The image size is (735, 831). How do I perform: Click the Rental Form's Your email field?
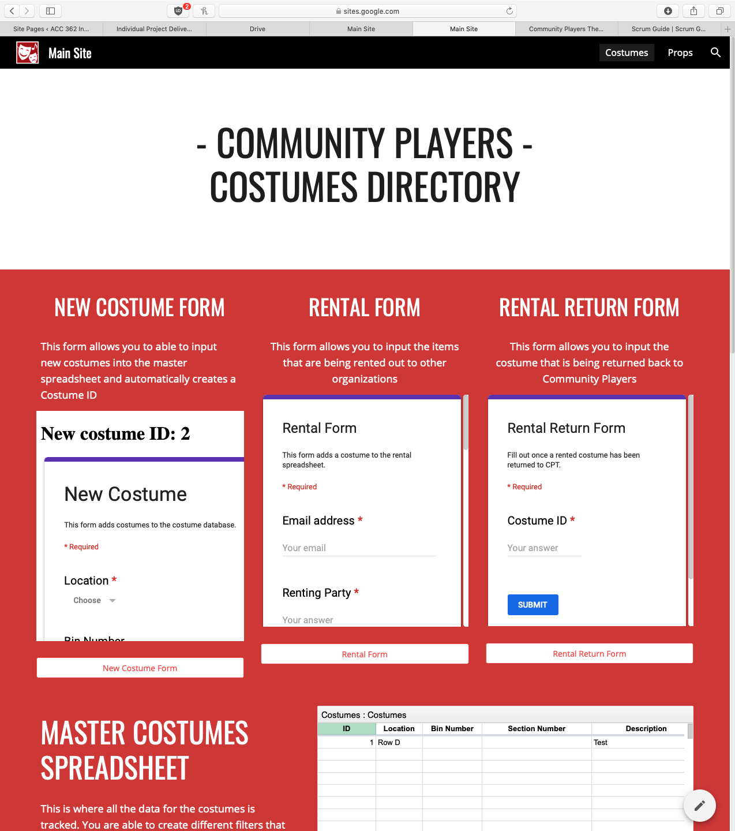click(x=359, y=548)
